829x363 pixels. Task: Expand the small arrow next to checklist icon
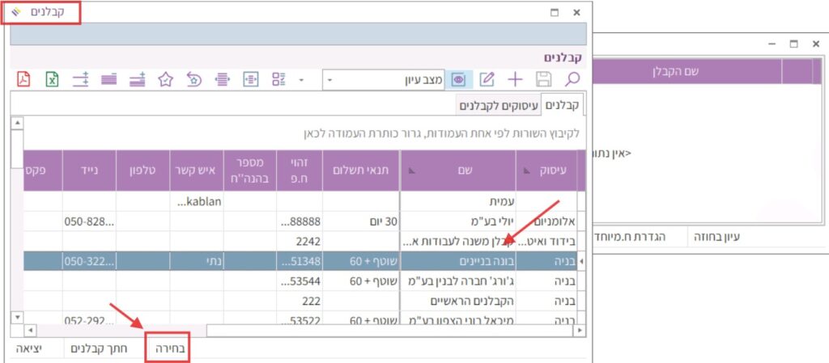pos(301,80)
